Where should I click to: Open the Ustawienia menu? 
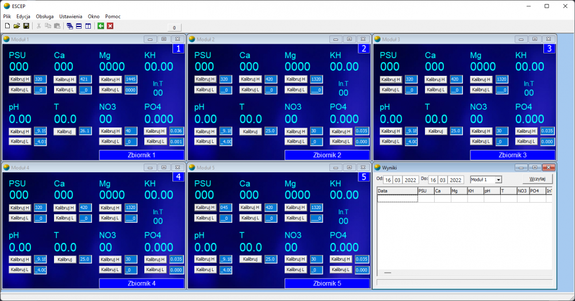pyautogui.click(x=71, y=17)
